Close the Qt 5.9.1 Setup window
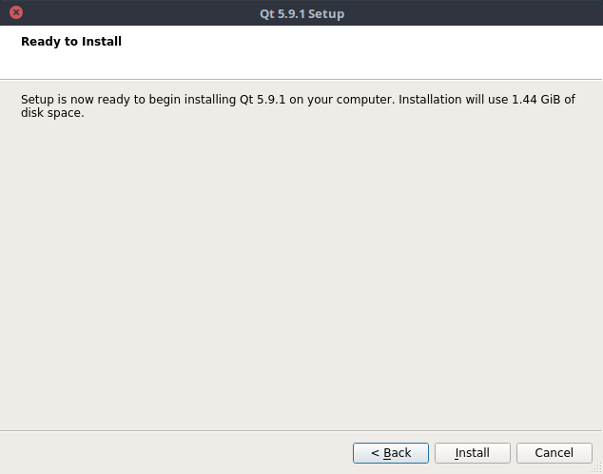 [x=16, y=13]
